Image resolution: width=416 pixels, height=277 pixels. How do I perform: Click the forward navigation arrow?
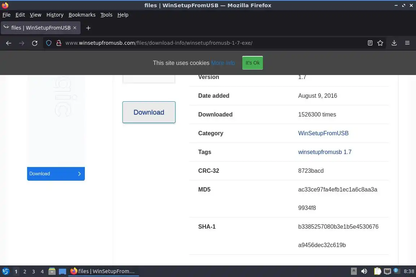(22, 43)
